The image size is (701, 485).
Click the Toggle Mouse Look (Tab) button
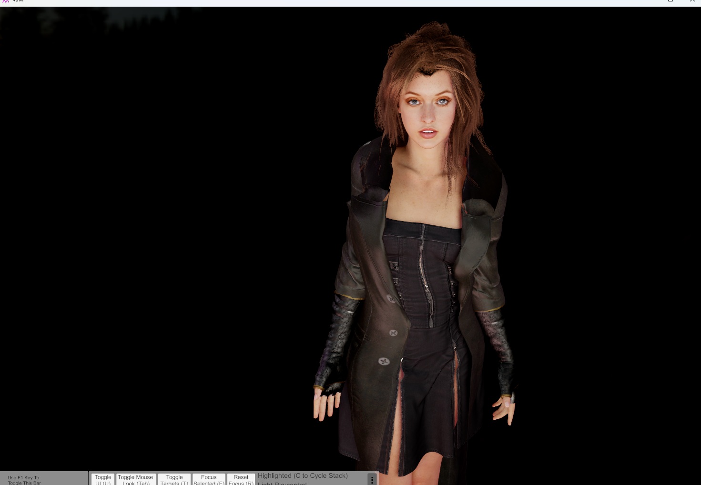[136, 479]
